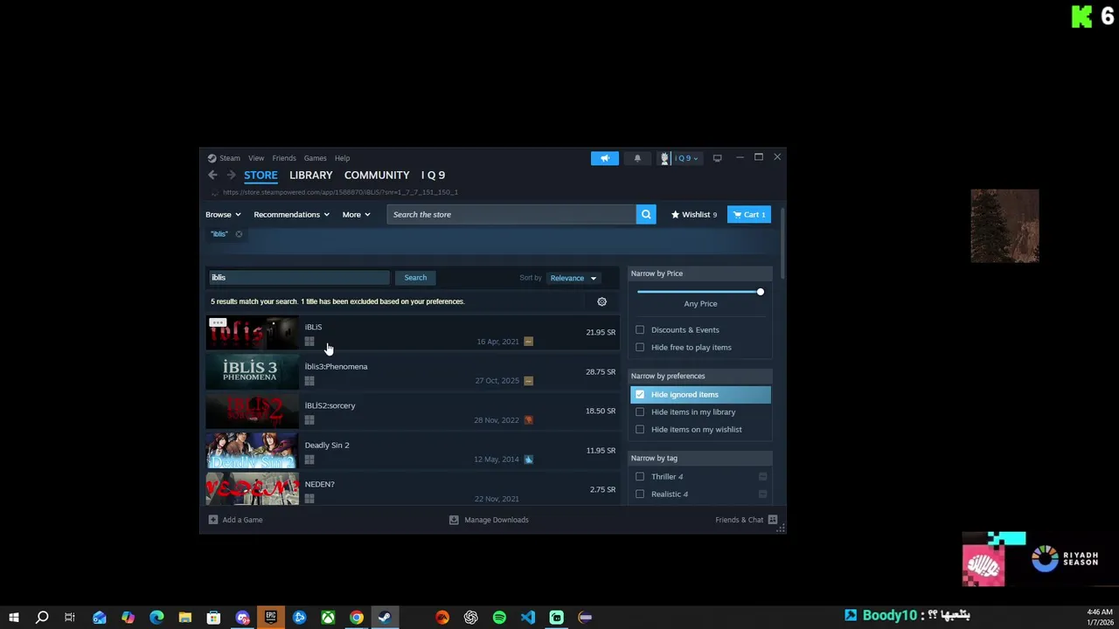Screen dimensions: 1119x629
Task: Open Spotify from taskbar
Action: (x=499, y=618)
